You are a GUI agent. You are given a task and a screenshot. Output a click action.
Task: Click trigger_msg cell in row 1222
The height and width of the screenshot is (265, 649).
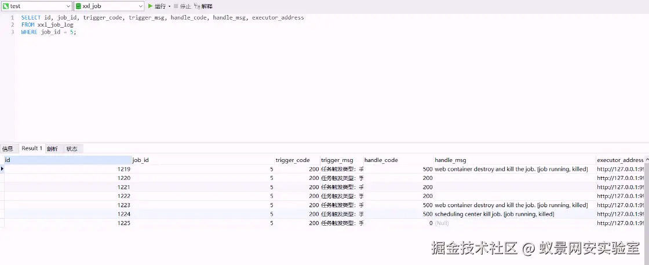[x=342, y=196]
